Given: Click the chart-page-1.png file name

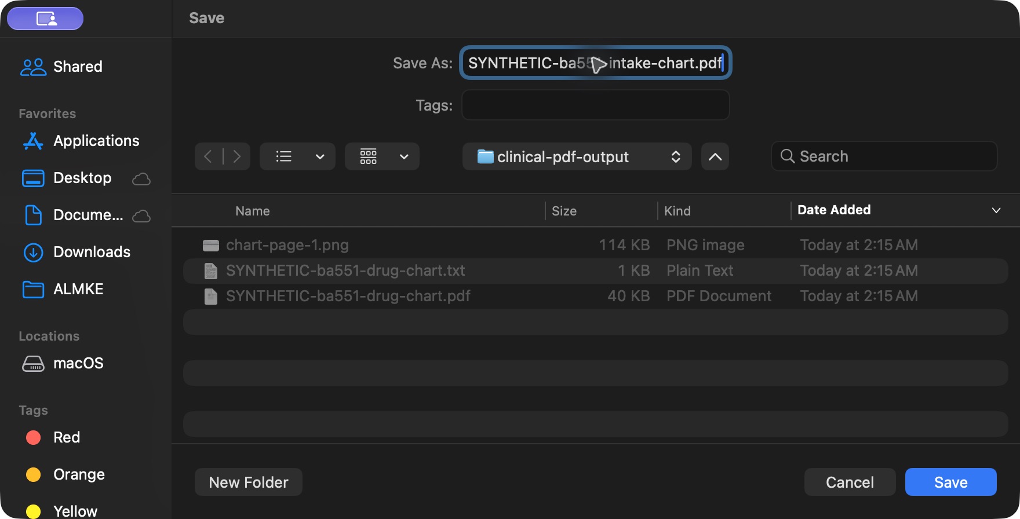Looking at the screenshot, I should (x=287, y=245).
